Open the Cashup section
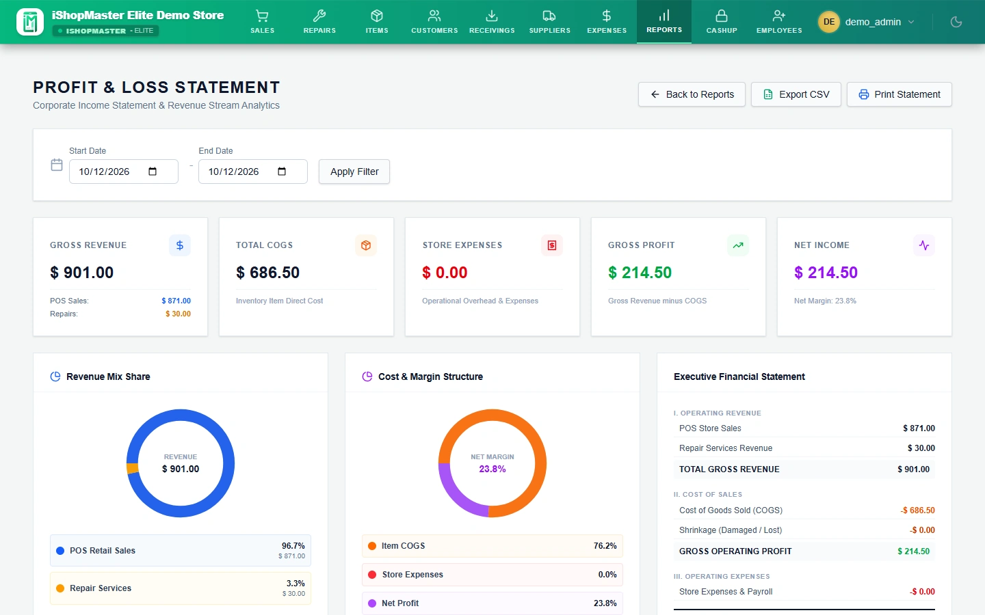Screen dimensions: 985x615 pyautogui.click(x=722, y=22)
